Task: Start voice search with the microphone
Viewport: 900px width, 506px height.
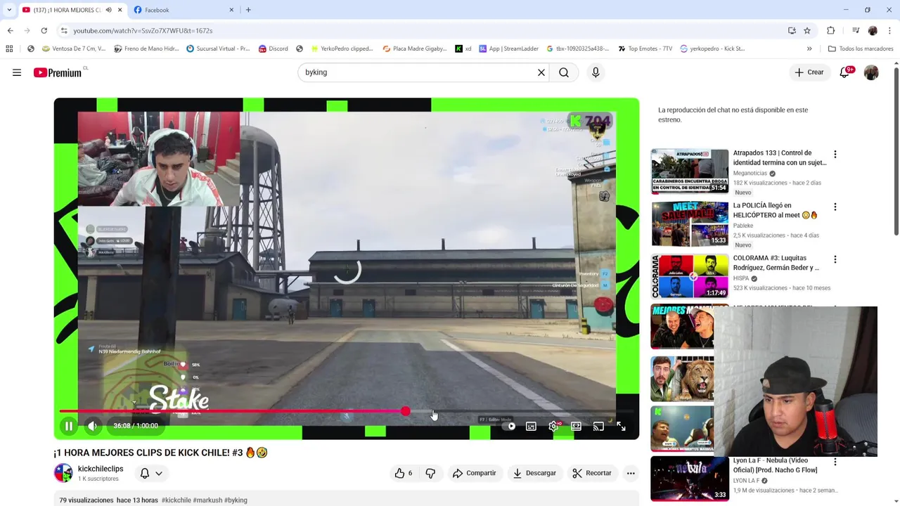Action: [x=596, y=72]
